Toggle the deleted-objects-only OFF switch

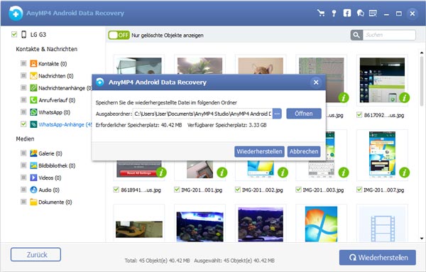(x=119, y=35)
